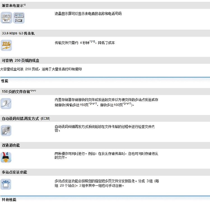Select the 兼容来电显示 heading
This screenshot has height=204, width=210.
point(14,6)
